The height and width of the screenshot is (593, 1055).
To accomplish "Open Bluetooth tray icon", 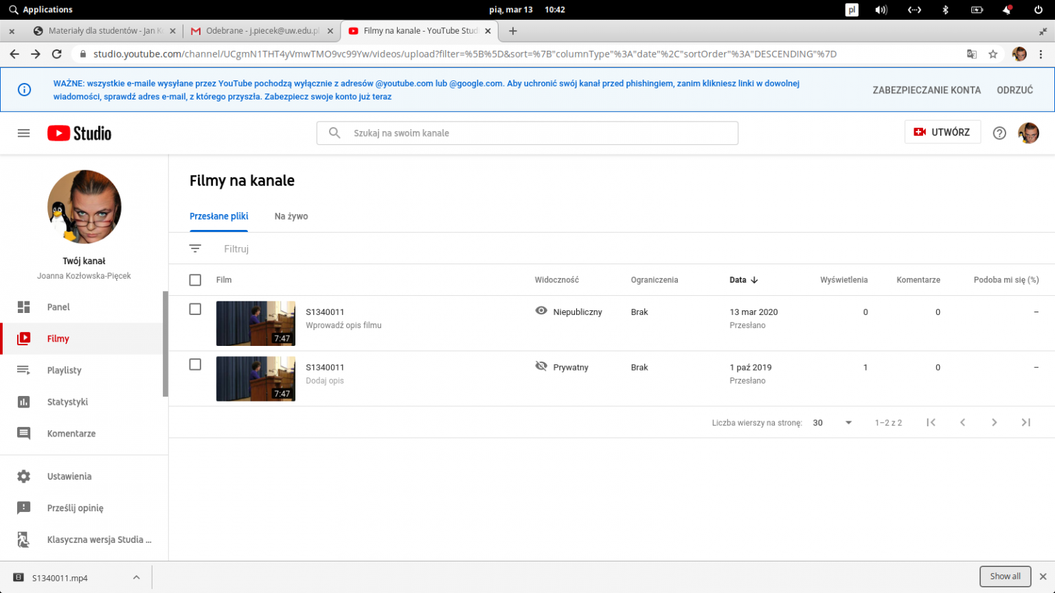I will [x=945, y=10].
